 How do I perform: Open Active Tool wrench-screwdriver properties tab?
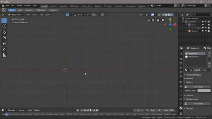(181, 54)
